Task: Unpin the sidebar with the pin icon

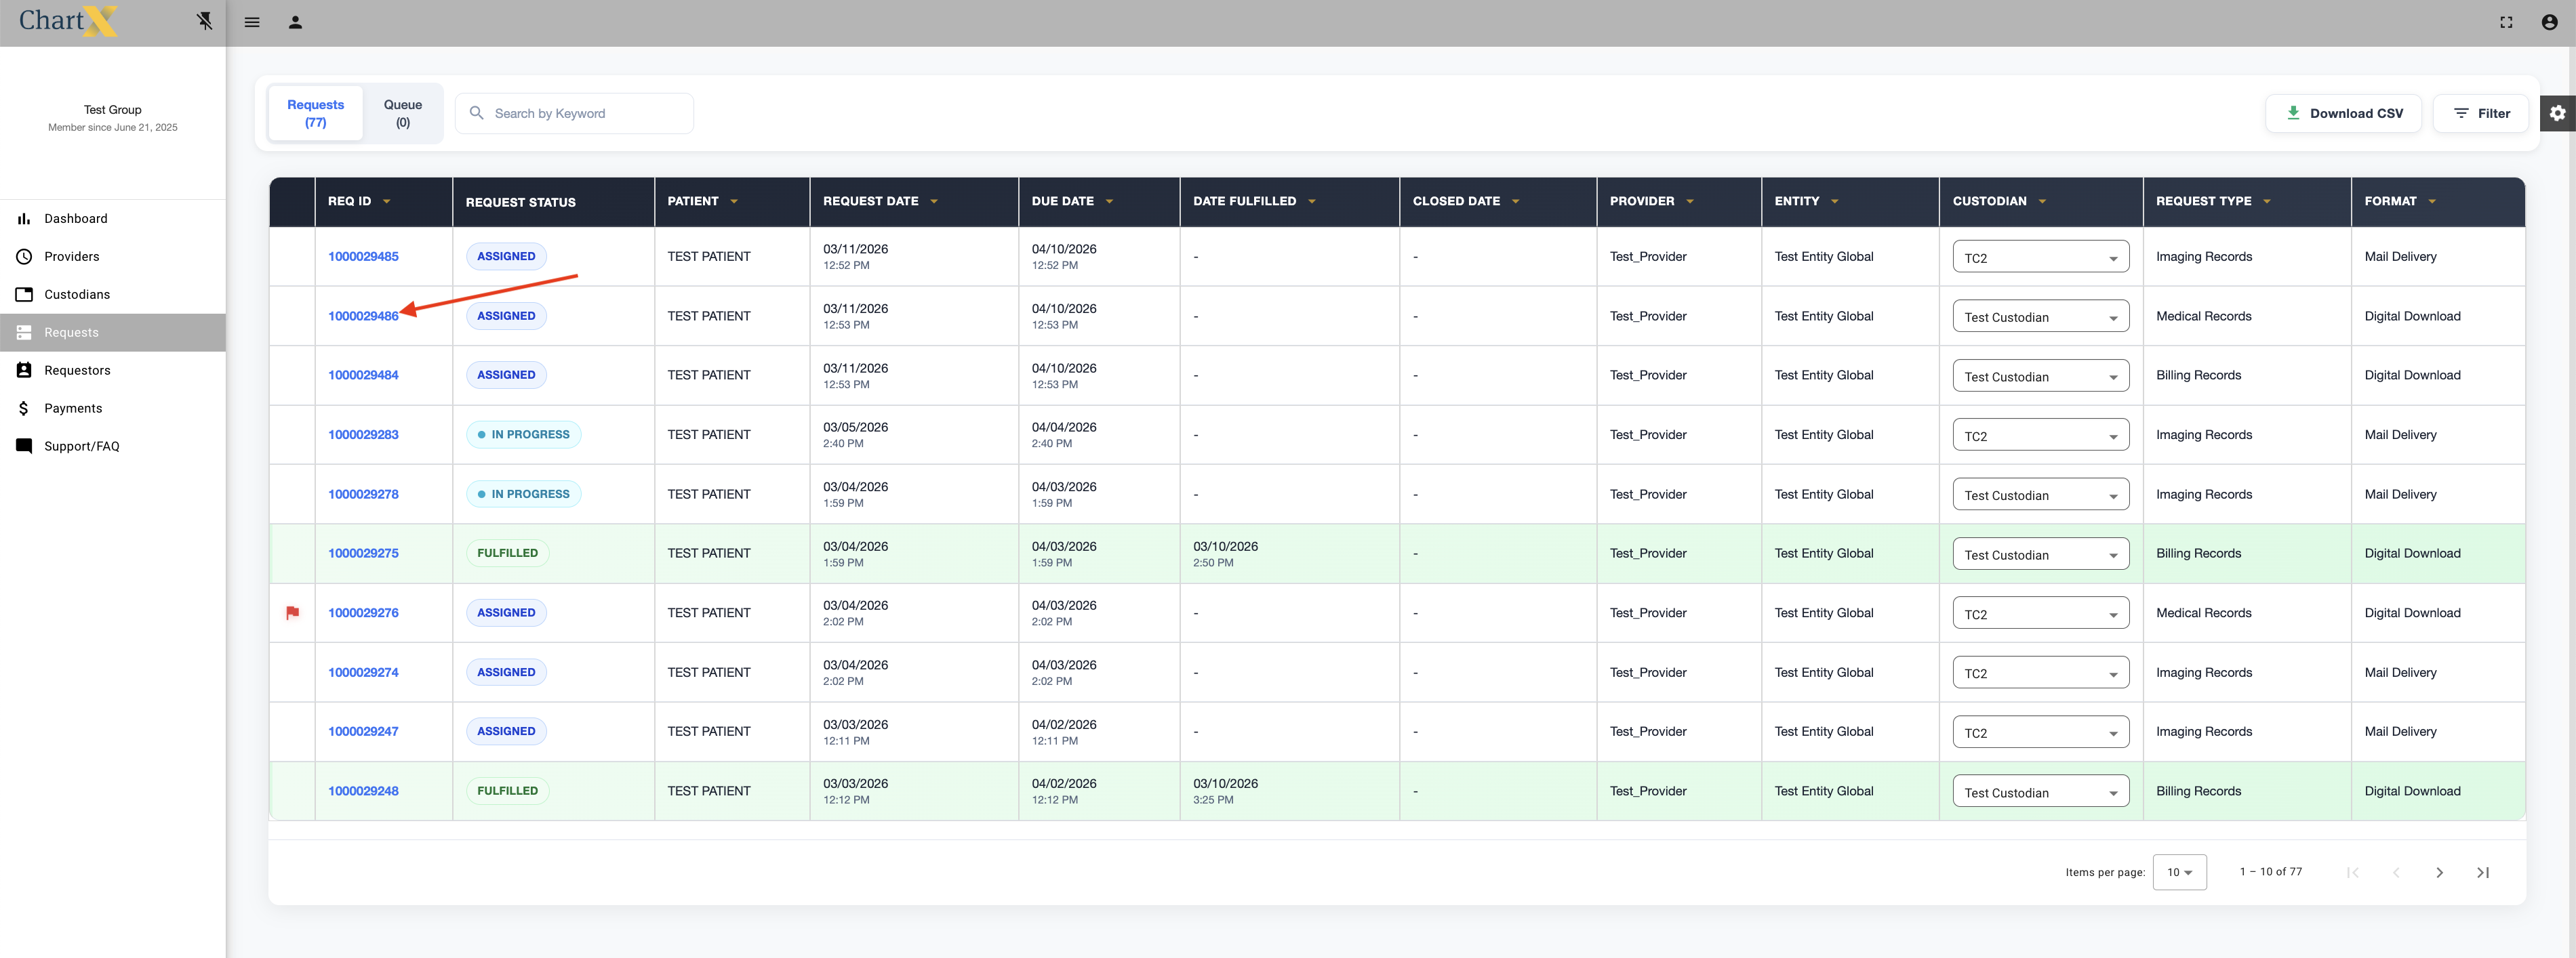Action: pyautogui.click(x=204, y=21)
